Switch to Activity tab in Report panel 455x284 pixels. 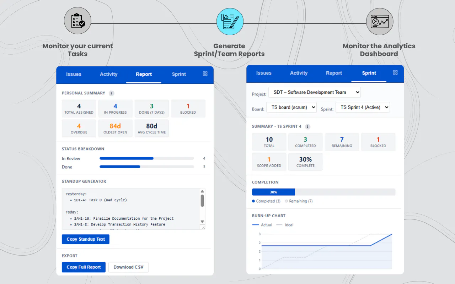click(108, 74)
